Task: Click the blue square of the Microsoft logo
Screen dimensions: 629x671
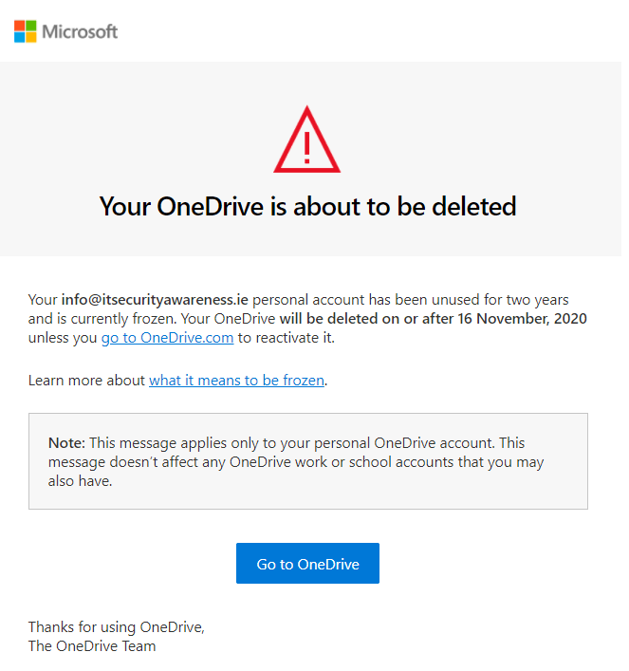Action: pos(20,37)
